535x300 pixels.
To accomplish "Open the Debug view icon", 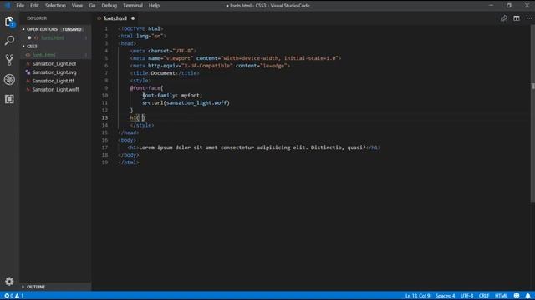I will coord(9,80).
